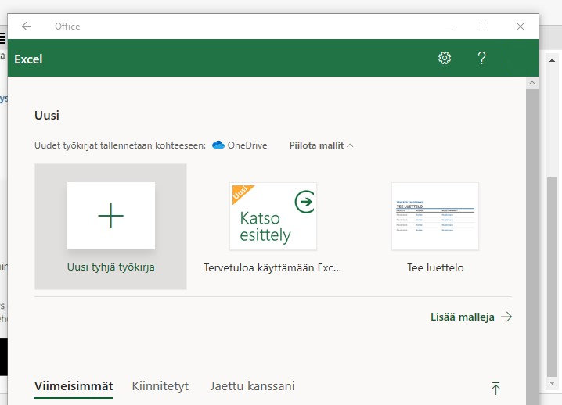Image resolution: width=562 pixels, height=405 pixels.
Task: Click the hamburger menu in background window
Action: click(2, 38)
